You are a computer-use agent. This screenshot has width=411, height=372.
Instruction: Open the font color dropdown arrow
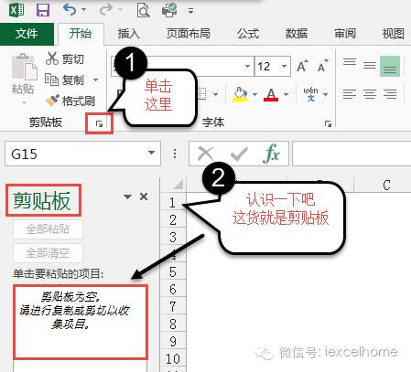286,94
